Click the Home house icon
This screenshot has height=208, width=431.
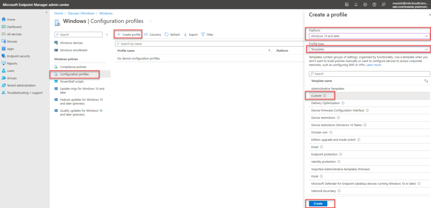[x=4, y=19]
